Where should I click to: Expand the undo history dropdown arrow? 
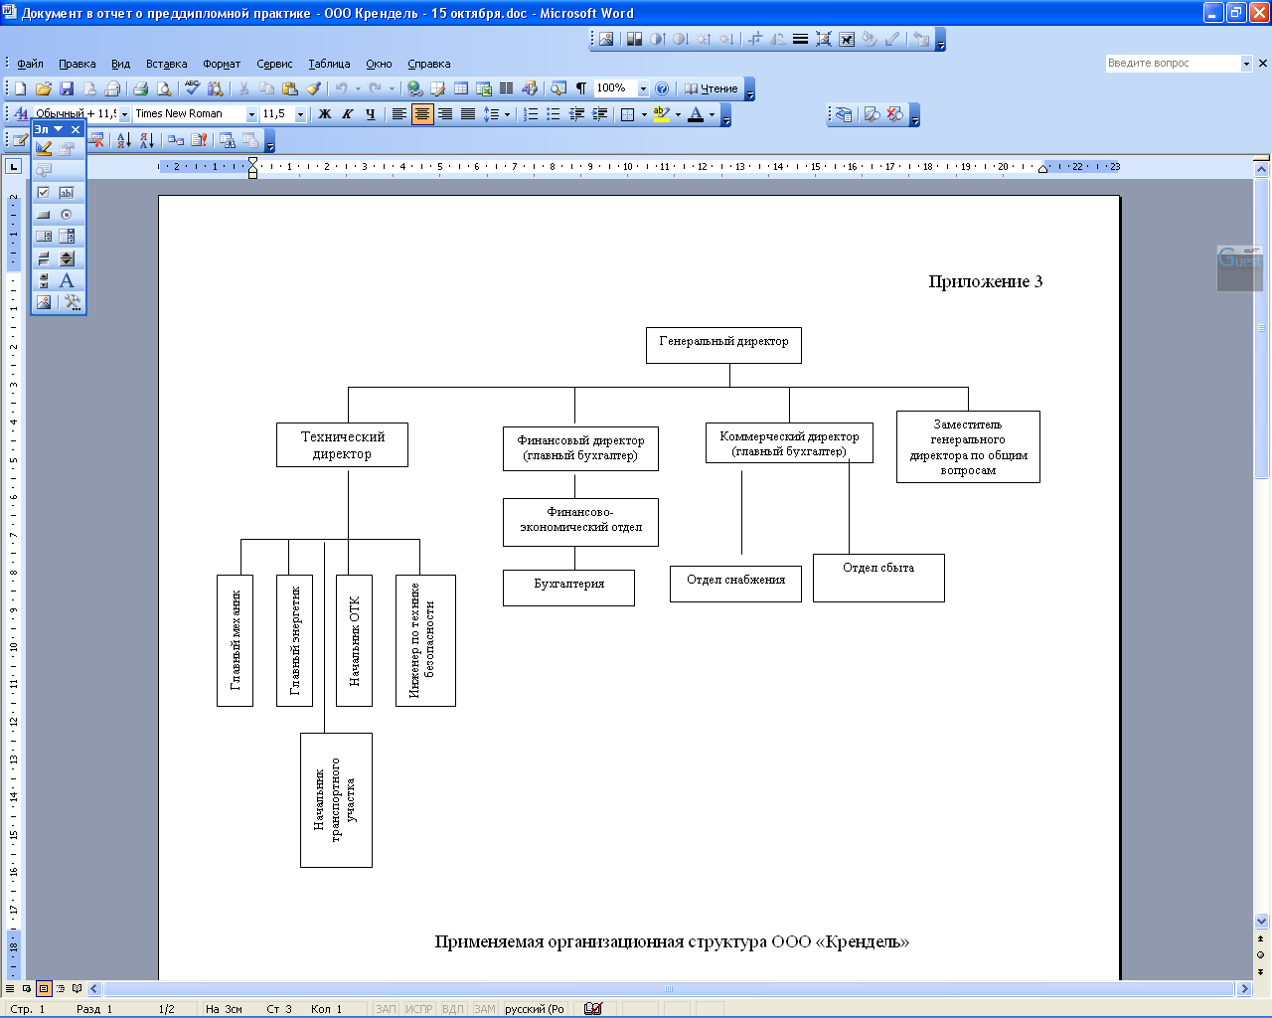358,88
